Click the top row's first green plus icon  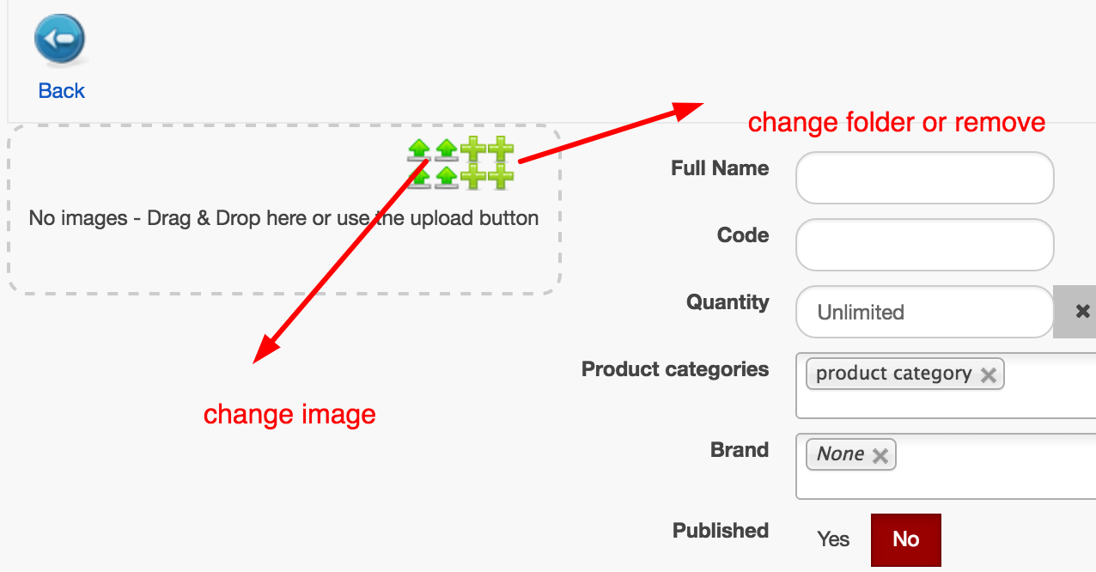coord(473,149)
